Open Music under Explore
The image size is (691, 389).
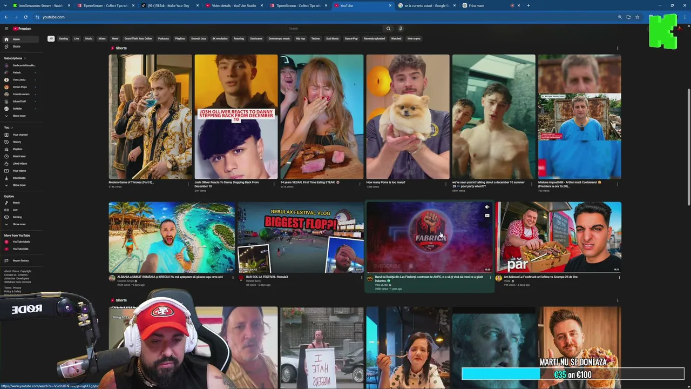coord(20,203)
